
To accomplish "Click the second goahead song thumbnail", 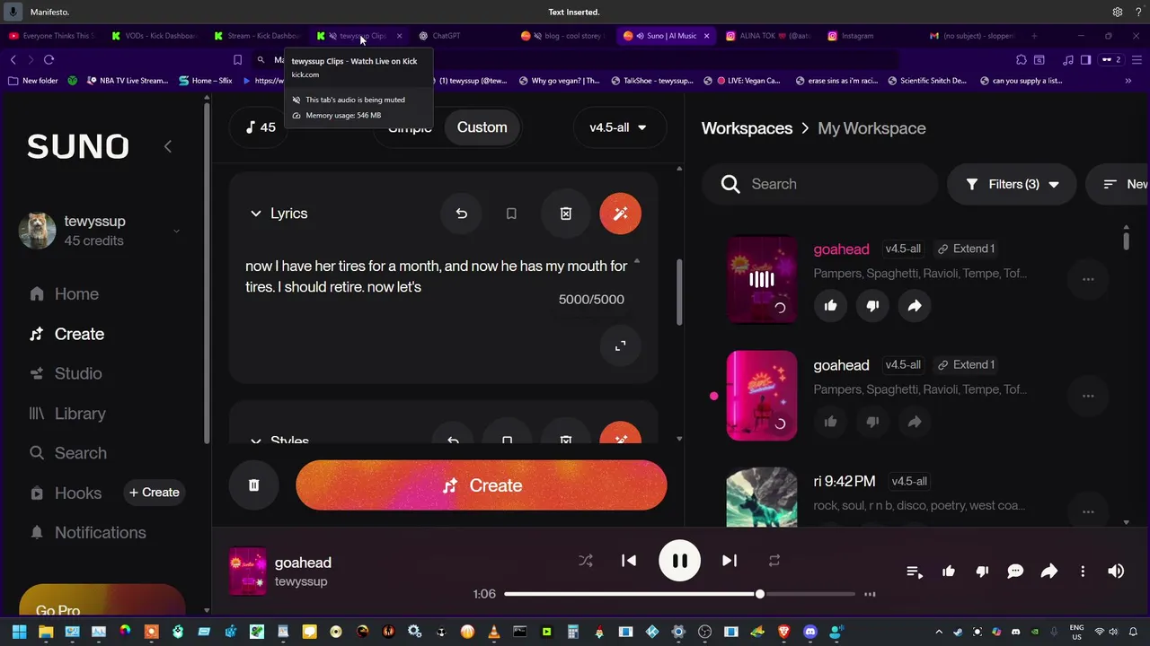I will 762,396.
